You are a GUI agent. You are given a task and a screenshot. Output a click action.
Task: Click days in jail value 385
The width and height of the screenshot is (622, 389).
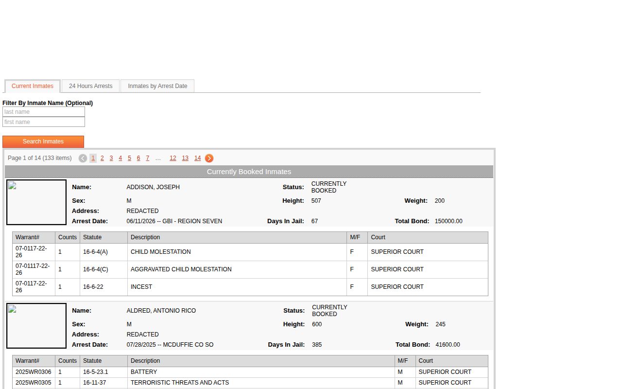(317, 345)
